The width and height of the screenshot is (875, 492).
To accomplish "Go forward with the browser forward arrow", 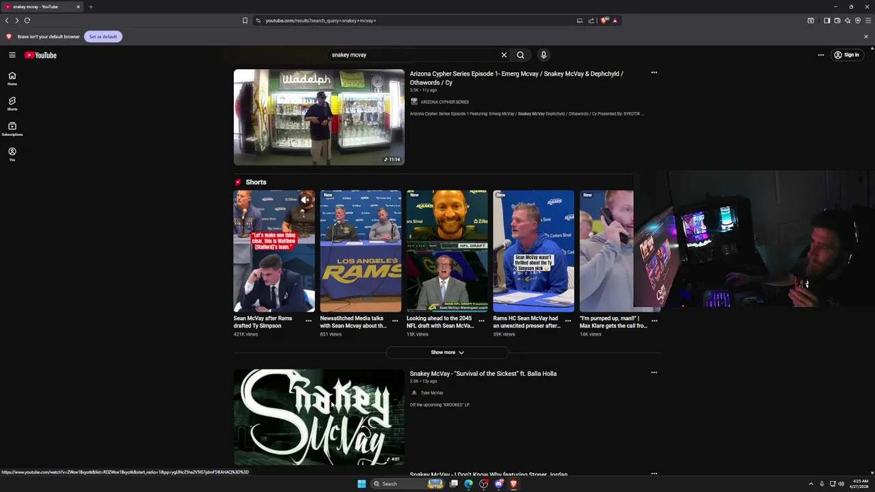I will [17, 20].
